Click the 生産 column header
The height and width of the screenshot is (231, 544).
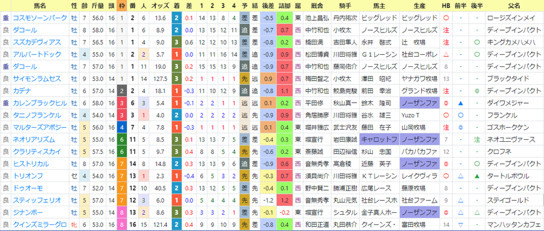coord(420,5)
